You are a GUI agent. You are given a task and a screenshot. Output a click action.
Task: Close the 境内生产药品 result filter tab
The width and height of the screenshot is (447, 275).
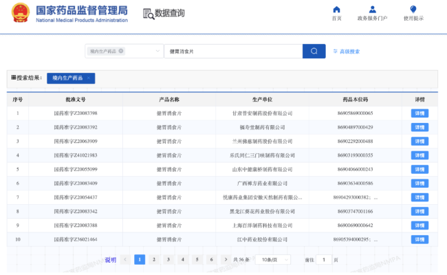tap(89, 78)
